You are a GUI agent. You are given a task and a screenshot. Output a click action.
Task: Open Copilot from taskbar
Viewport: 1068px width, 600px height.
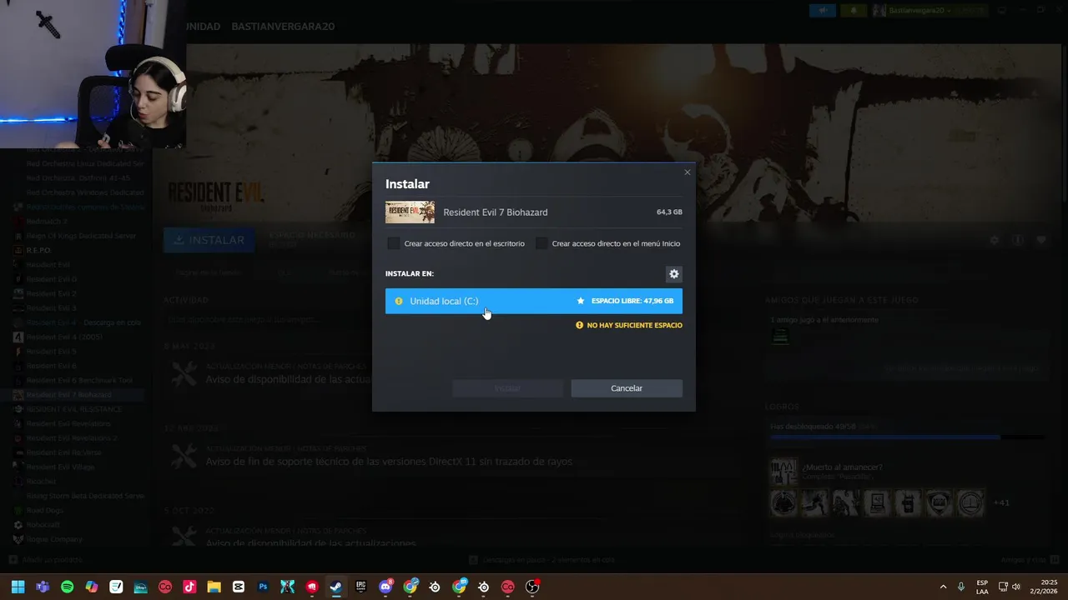coord(92,587)
